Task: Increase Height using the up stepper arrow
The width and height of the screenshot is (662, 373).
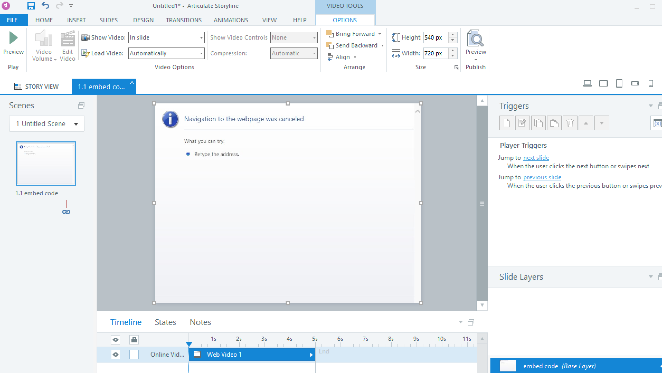Action: coord(452,35)
